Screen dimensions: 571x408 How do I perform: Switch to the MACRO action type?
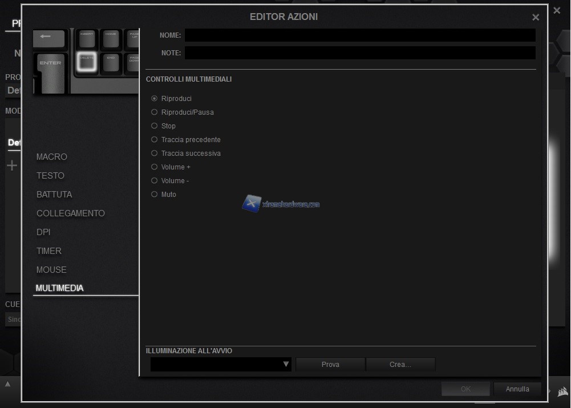[52, 157]
